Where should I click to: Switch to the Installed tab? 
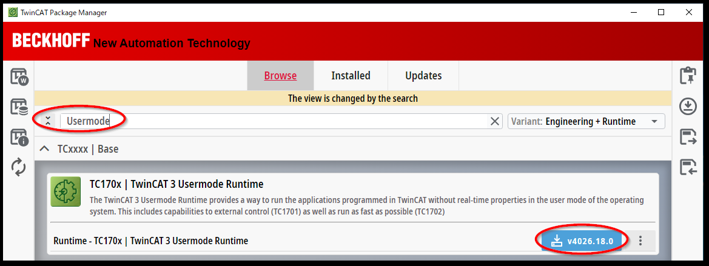351,76
